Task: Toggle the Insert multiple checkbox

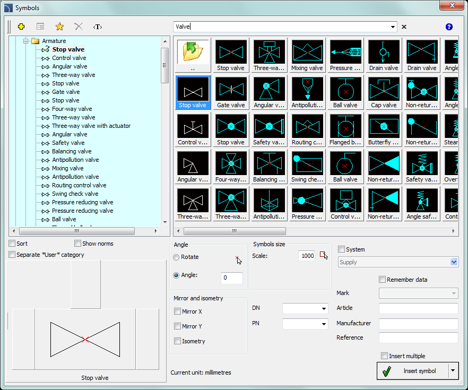Action: tap(384, 356)
